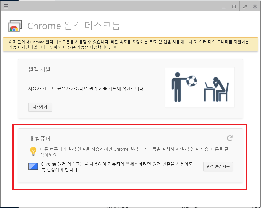Screen dimensions: 261x208
Task: Click the blue computer monitor icon
Action: 33,166
